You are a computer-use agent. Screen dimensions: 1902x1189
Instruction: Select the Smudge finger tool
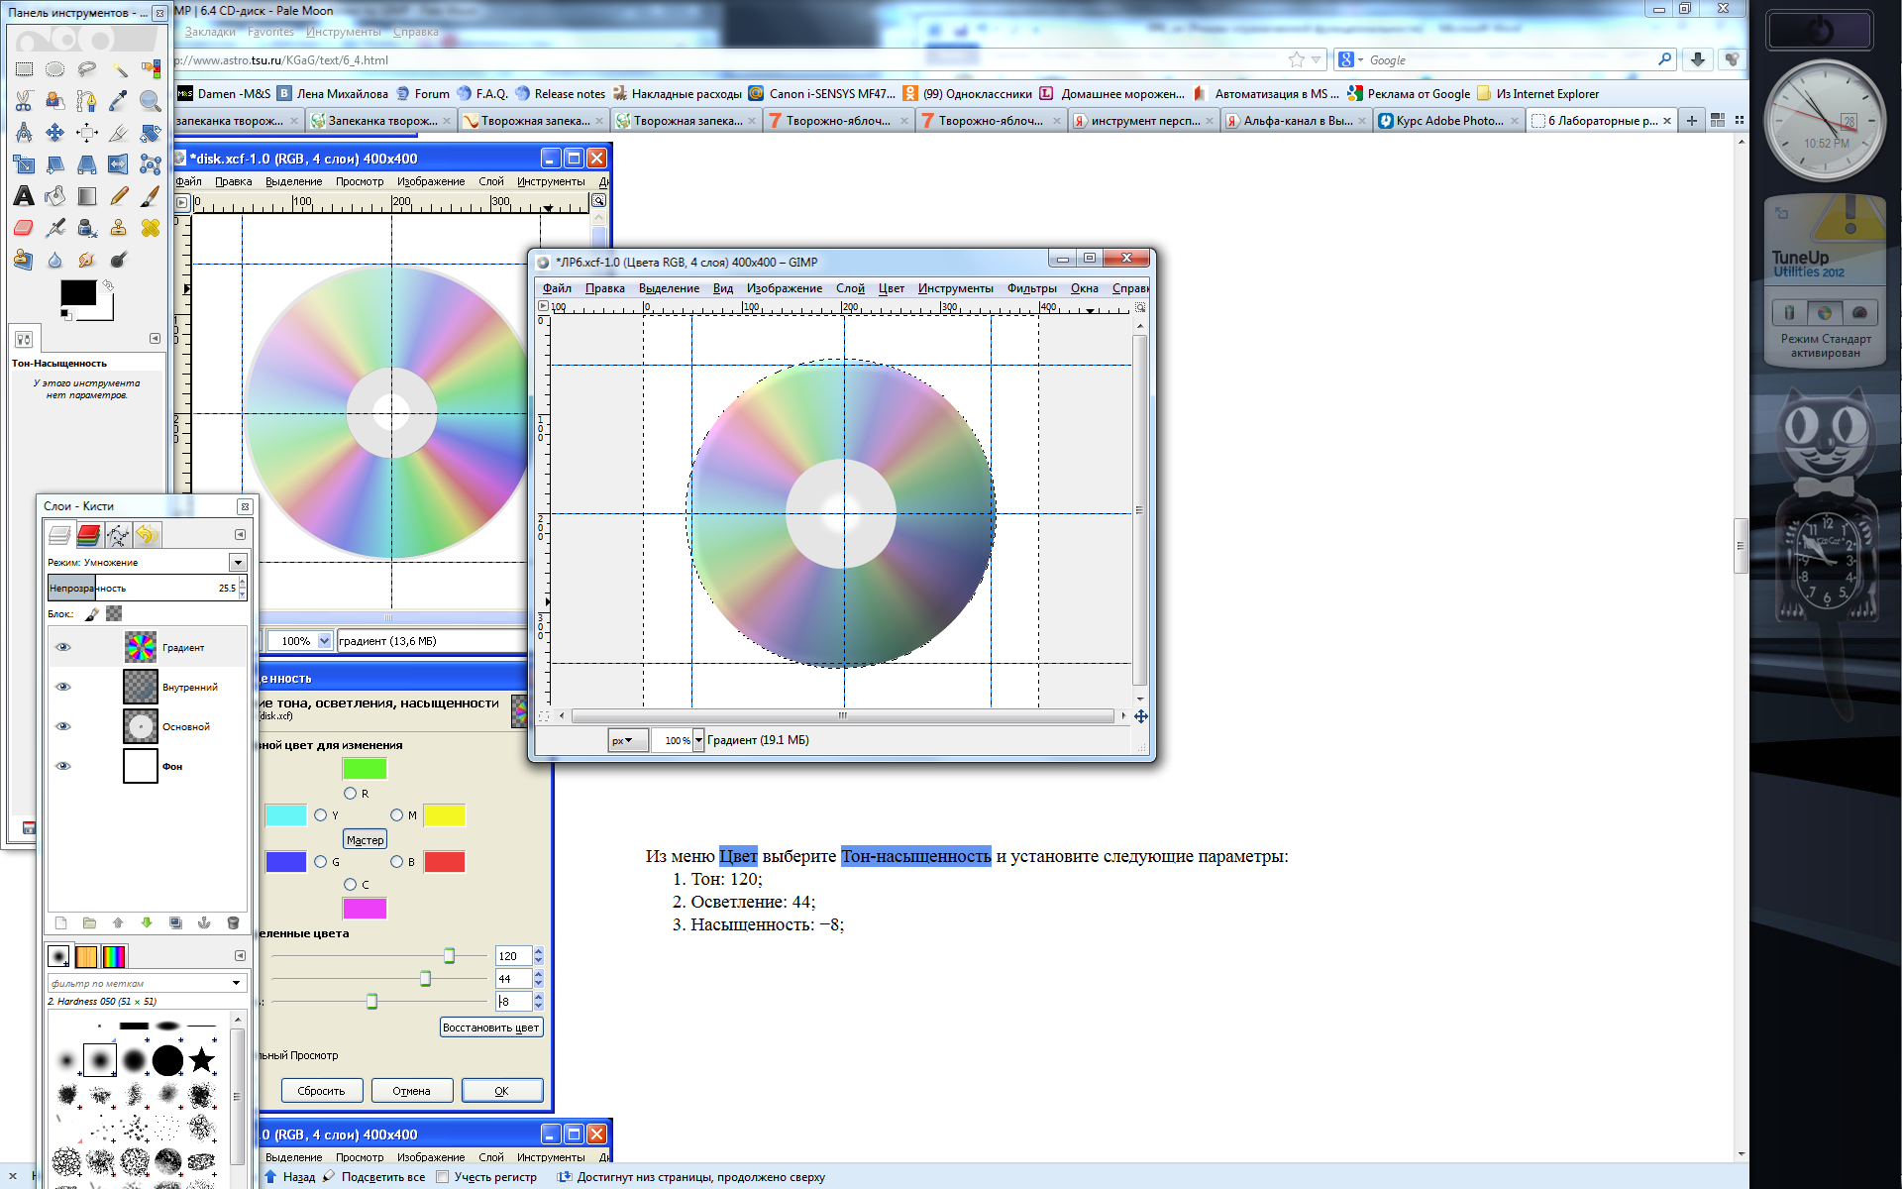(87, 260)
